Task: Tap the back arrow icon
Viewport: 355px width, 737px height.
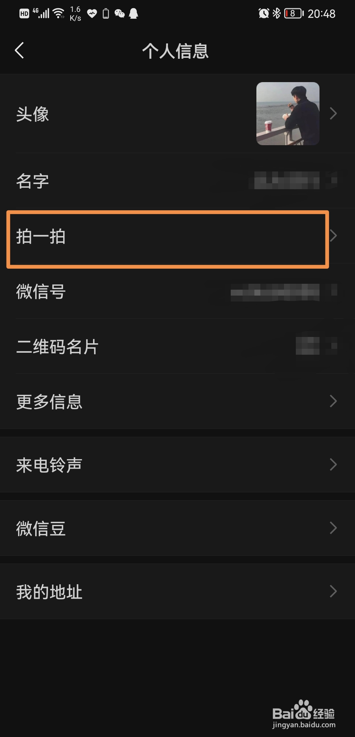Action: click(x=19, y=50)
